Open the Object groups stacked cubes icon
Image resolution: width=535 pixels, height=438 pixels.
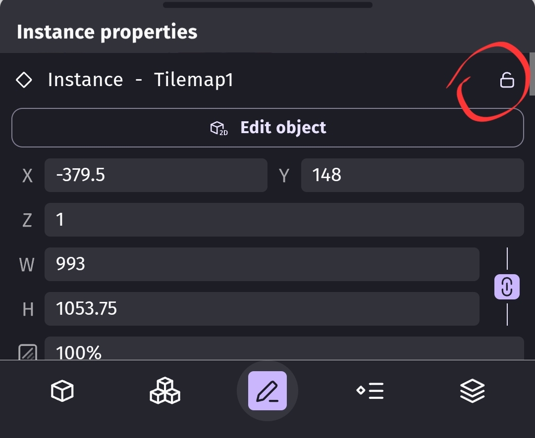pyautogui.click(x=165, y=391)
